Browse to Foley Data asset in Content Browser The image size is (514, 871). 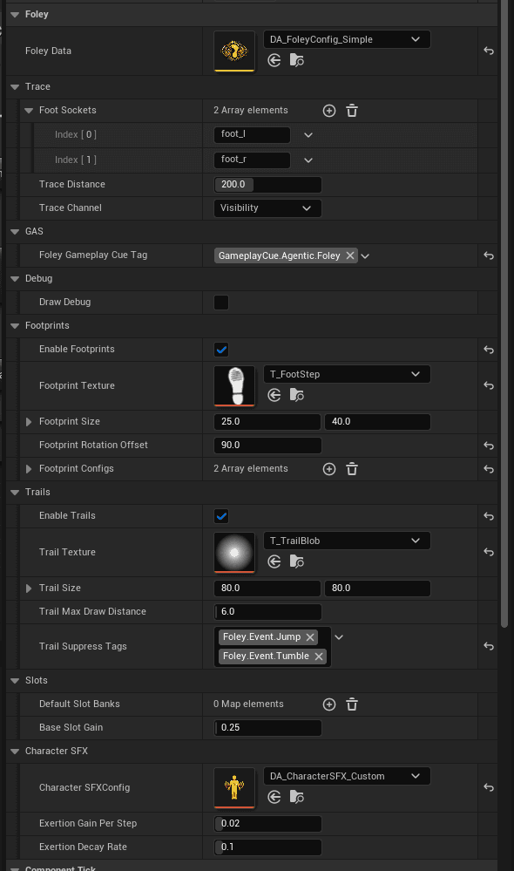pyautogui.click(x=297, y=60)
